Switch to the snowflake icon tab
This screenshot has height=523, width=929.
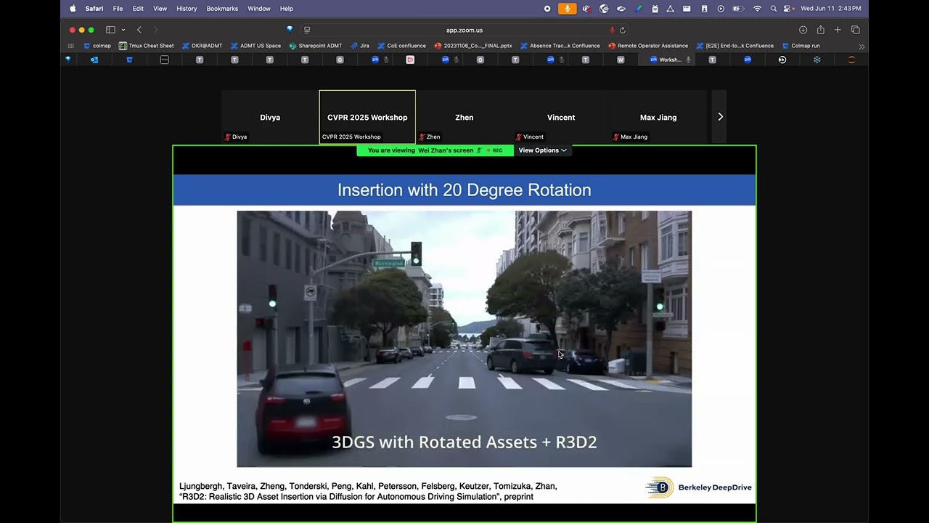pos(817,60)
